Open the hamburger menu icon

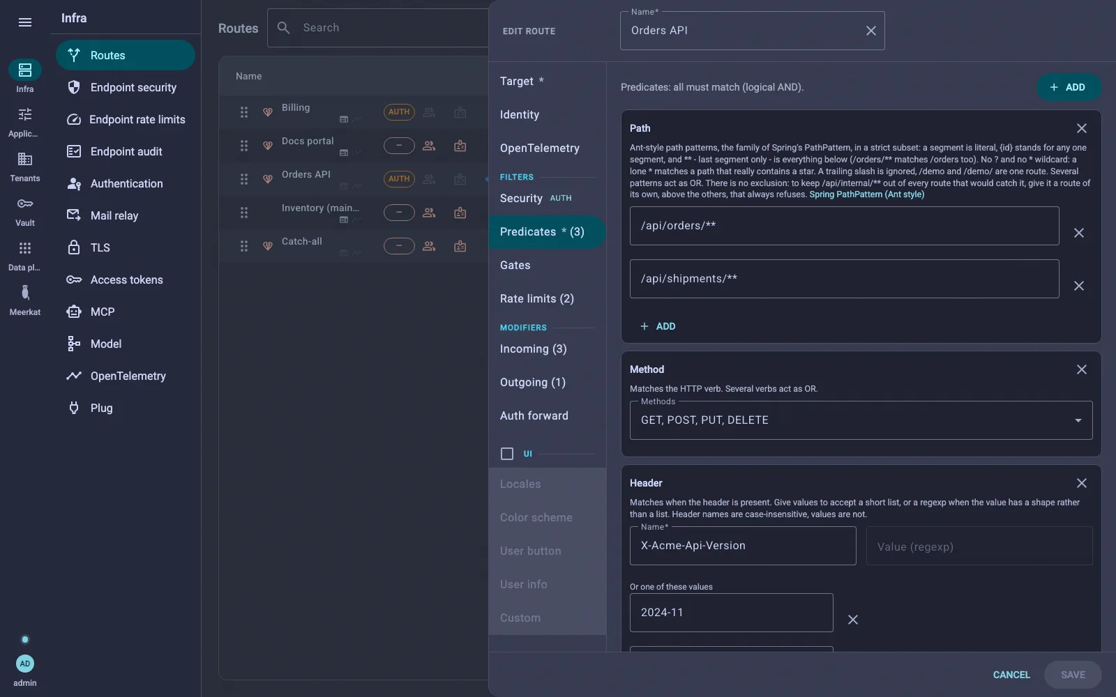(25, 22)
